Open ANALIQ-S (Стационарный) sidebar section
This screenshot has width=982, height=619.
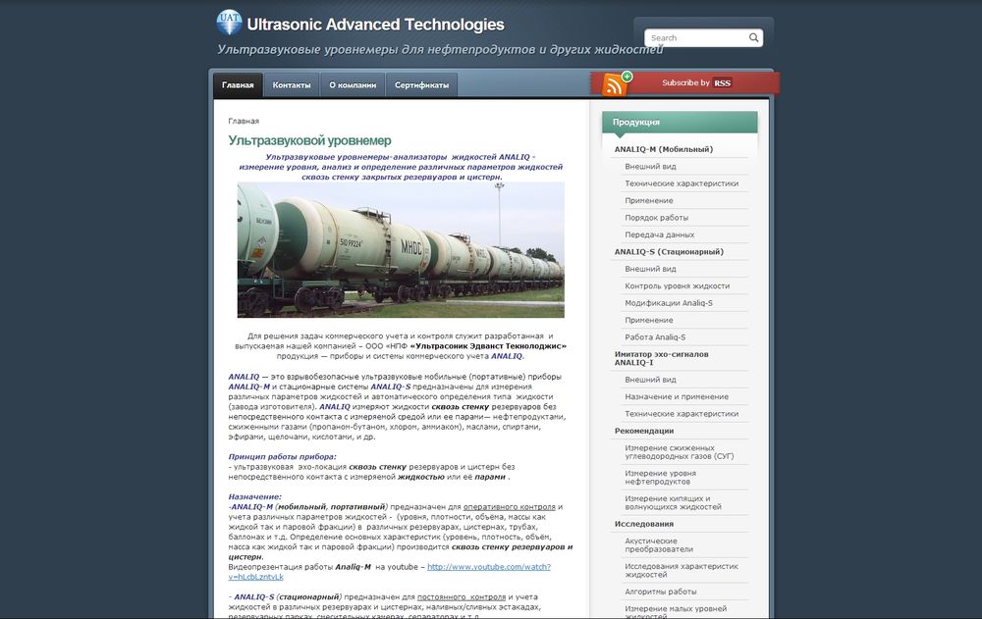tap(669, 251)
